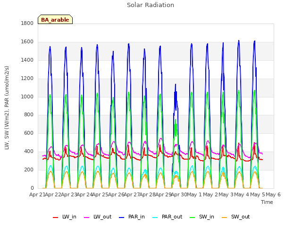This screenshot has width=302, height=226.
Task: Click the May 3 x-axis tick label
Action: coord(226,194)
